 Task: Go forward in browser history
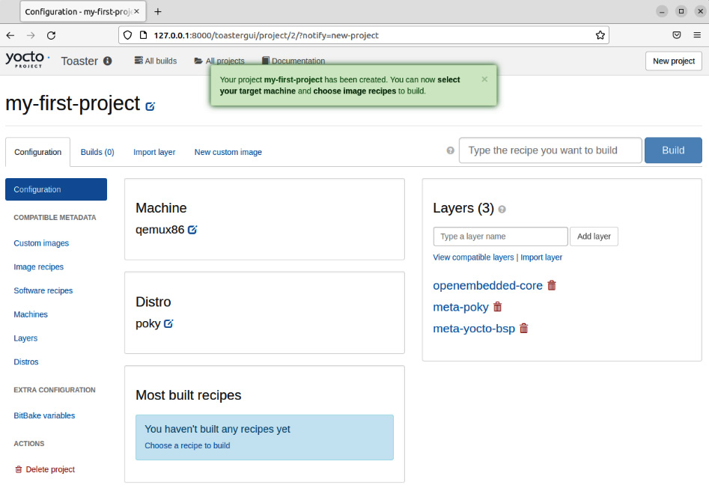[31, 35]
